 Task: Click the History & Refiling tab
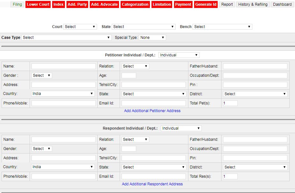pyautogui.click(x=253, y=4)
